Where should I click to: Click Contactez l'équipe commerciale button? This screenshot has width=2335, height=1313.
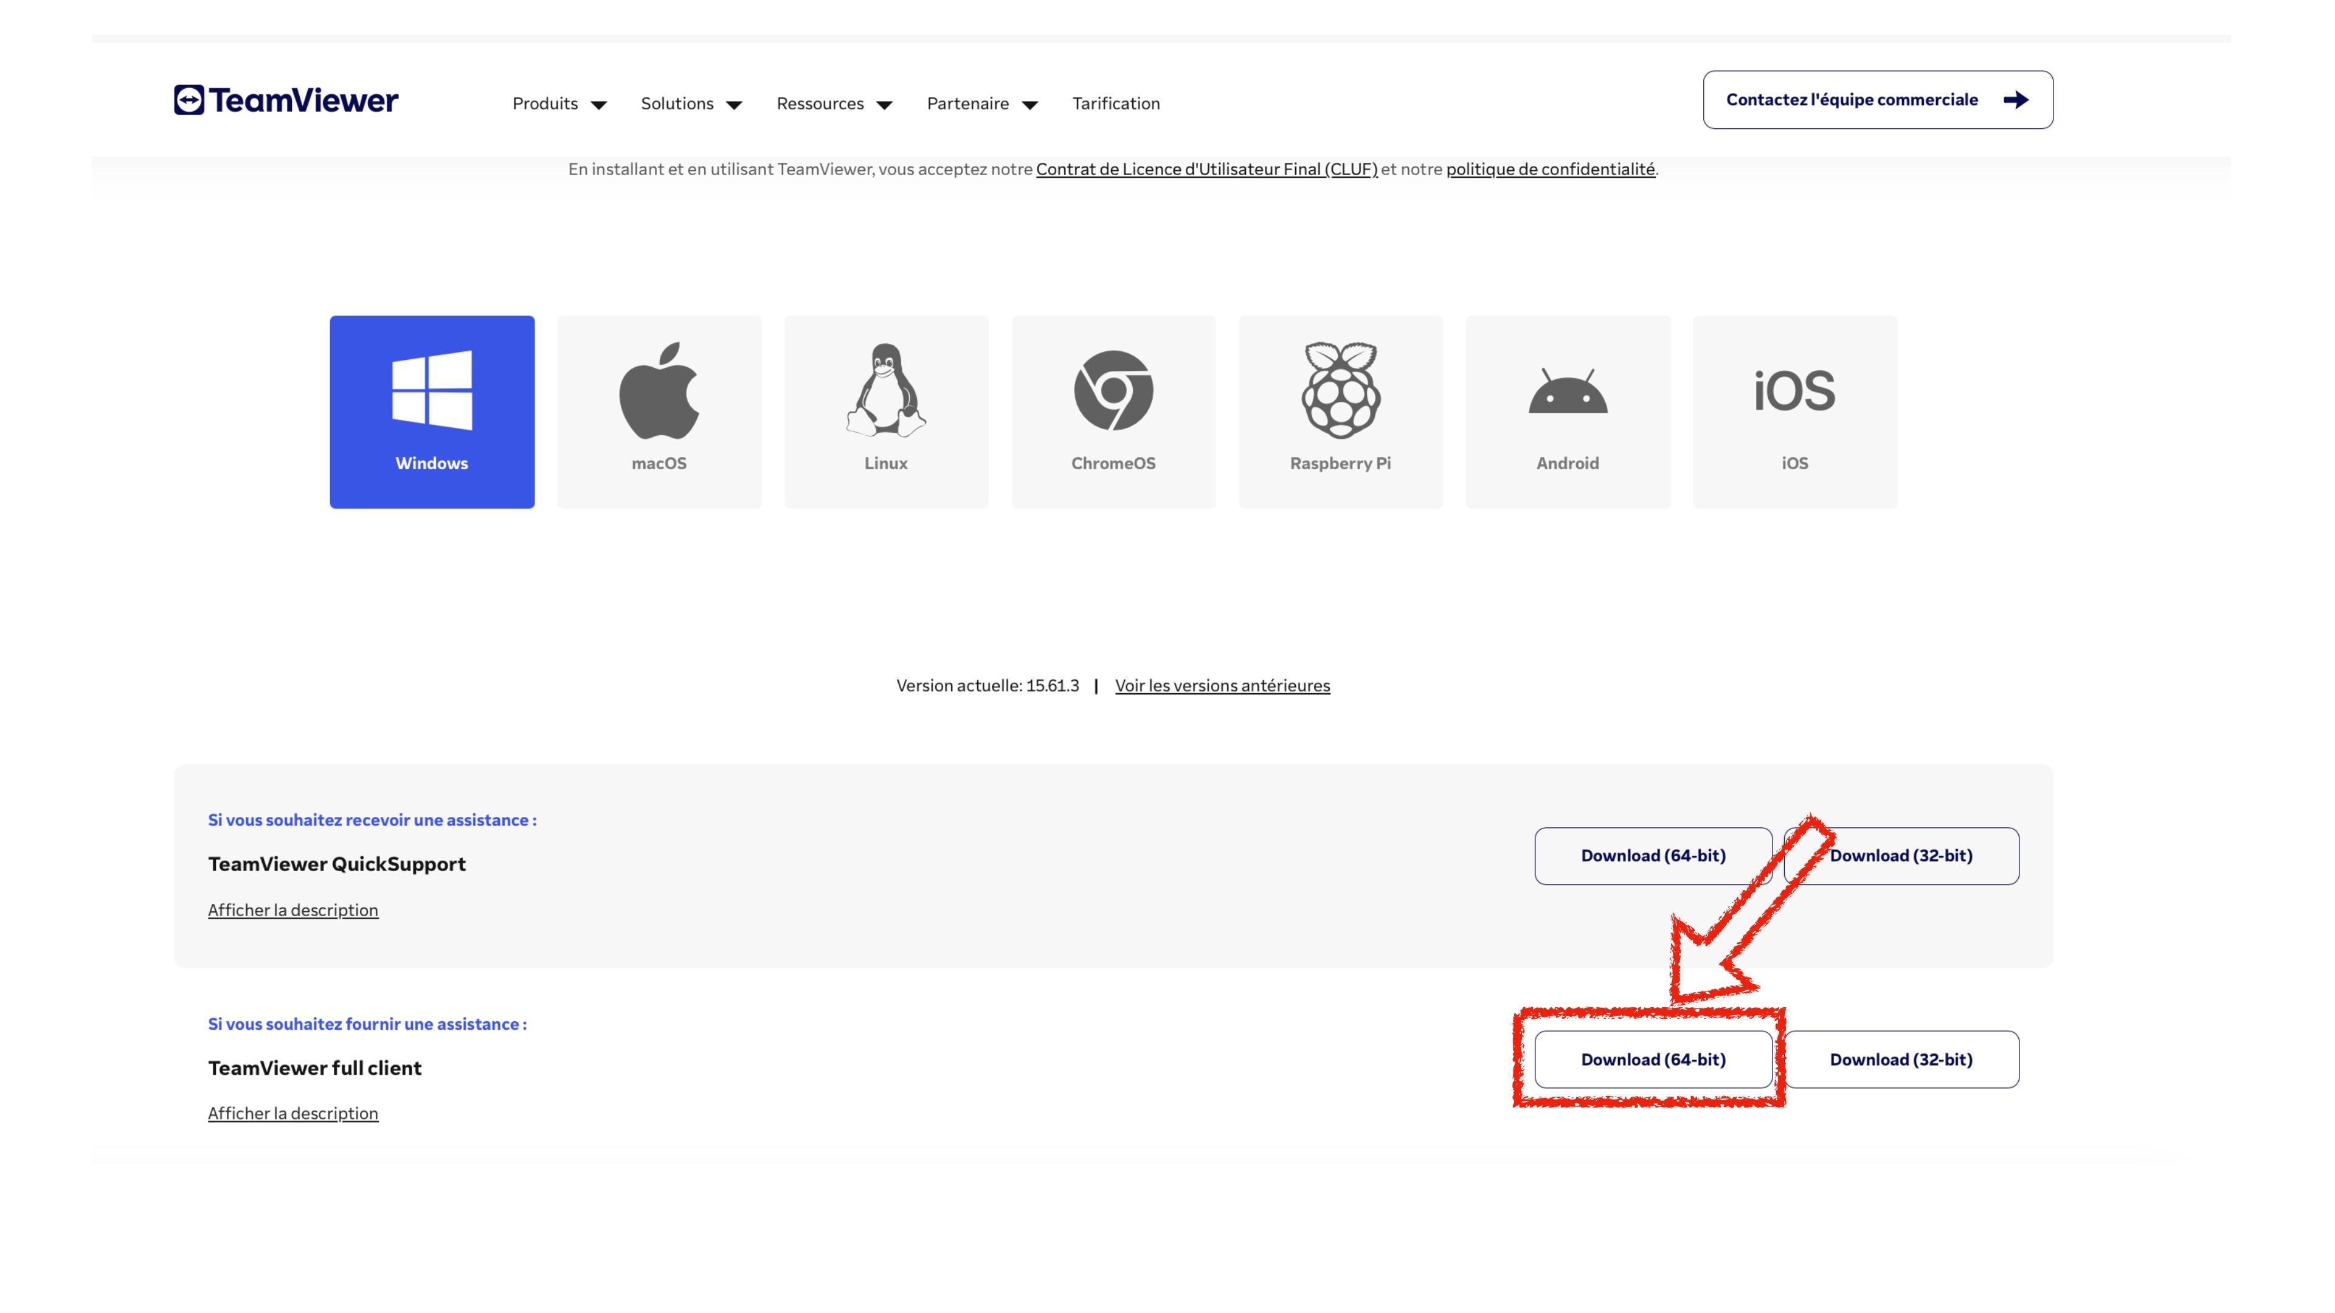[x=1877, y=100]
